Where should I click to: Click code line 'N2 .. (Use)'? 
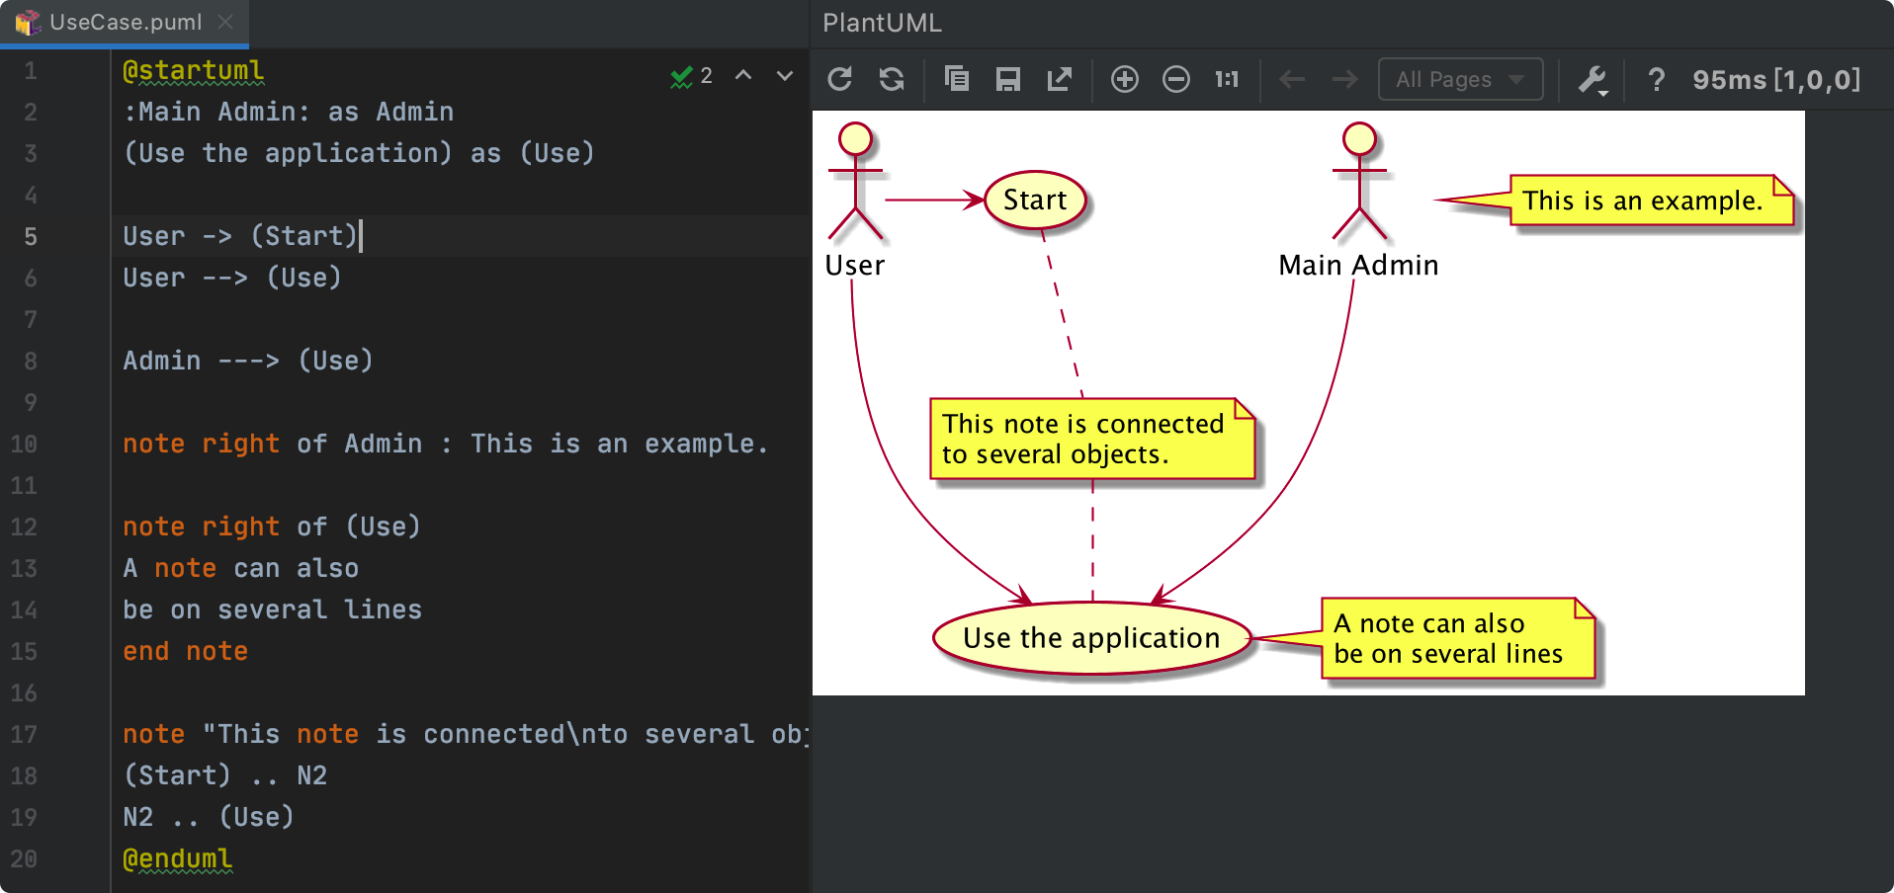coord(209,817)
